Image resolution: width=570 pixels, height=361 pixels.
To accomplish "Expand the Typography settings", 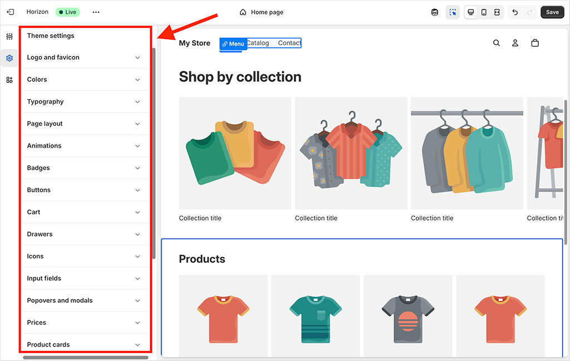I will click(x=85, y=102).
